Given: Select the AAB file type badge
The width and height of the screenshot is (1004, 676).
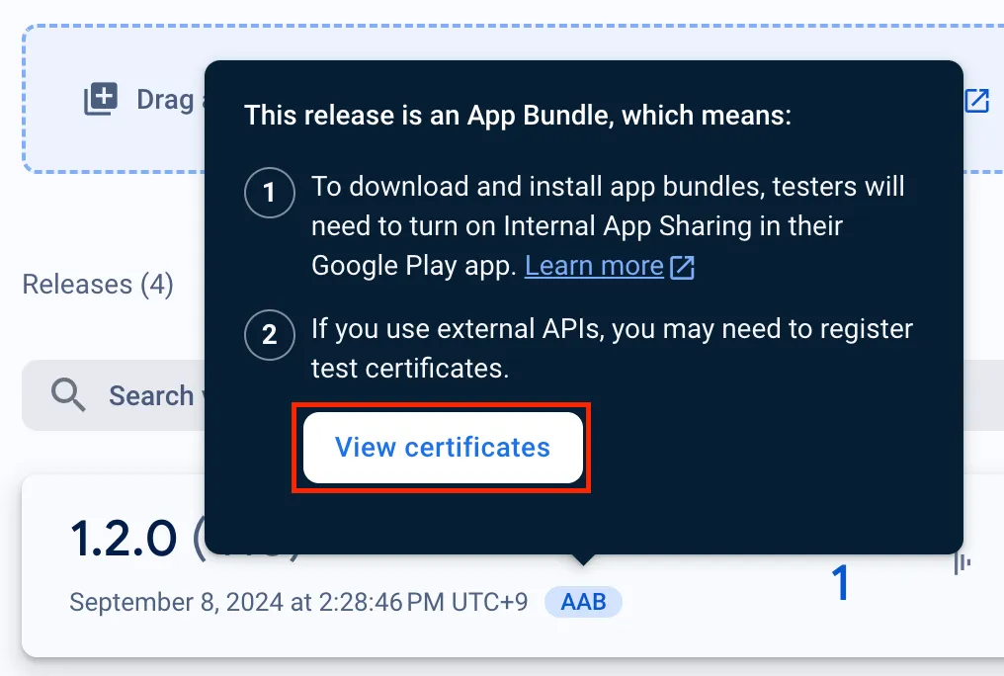Looking at the screenshot, I should click(x=583, y=602).
